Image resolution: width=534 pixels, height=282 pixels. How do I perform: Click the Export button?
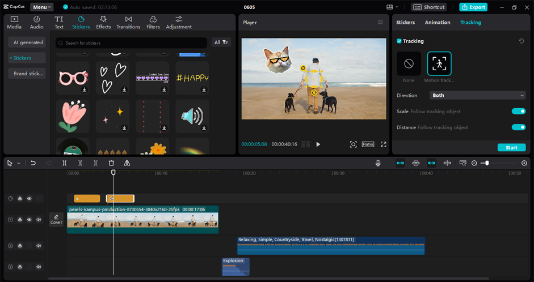tap(473, 7)
